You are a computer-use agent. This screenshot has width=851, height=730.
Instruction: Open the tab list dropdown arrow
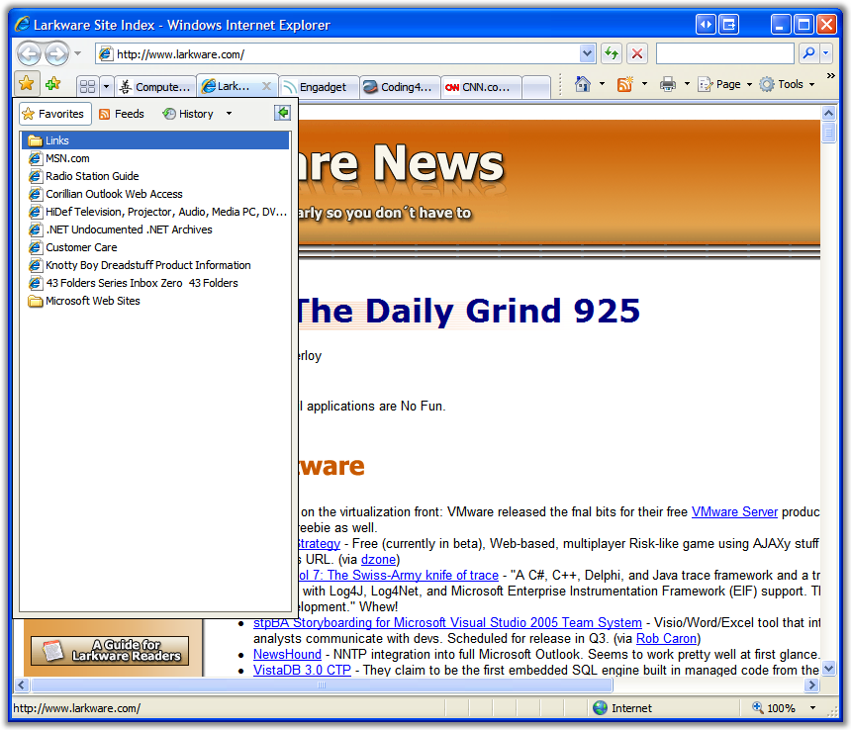[107, 87]
